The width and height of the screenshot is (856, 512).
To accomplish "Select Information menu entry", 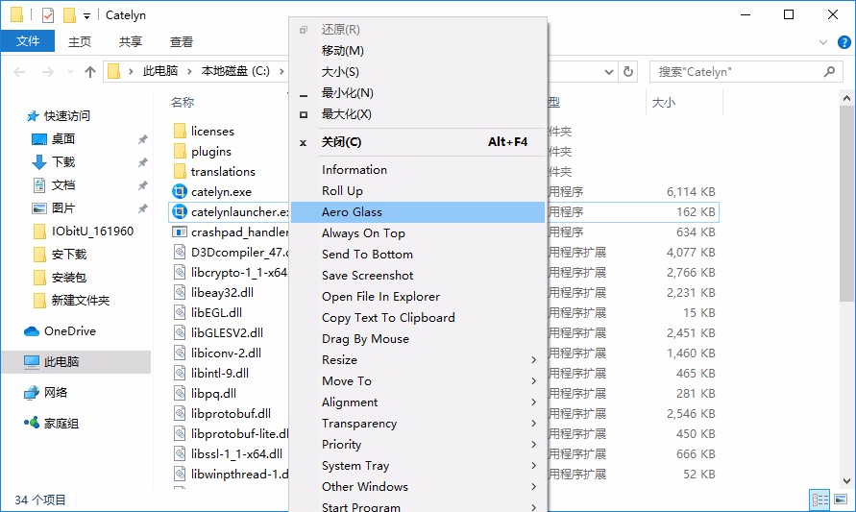I will [x=418, y=170].
